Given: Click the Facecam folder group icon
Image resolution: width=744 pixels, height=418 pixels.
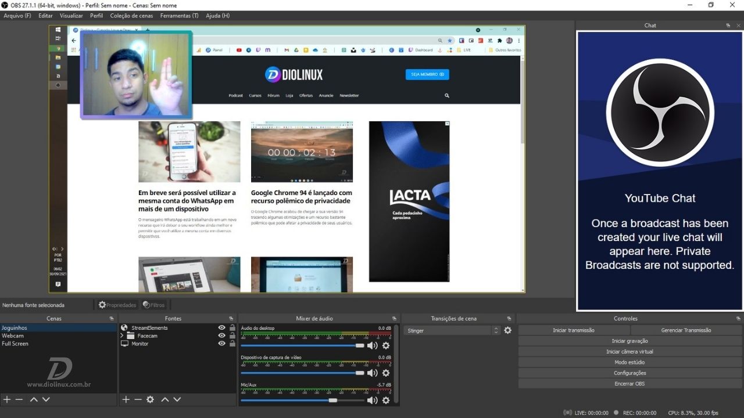Looking at the screenshot, I should coord(130,336).
